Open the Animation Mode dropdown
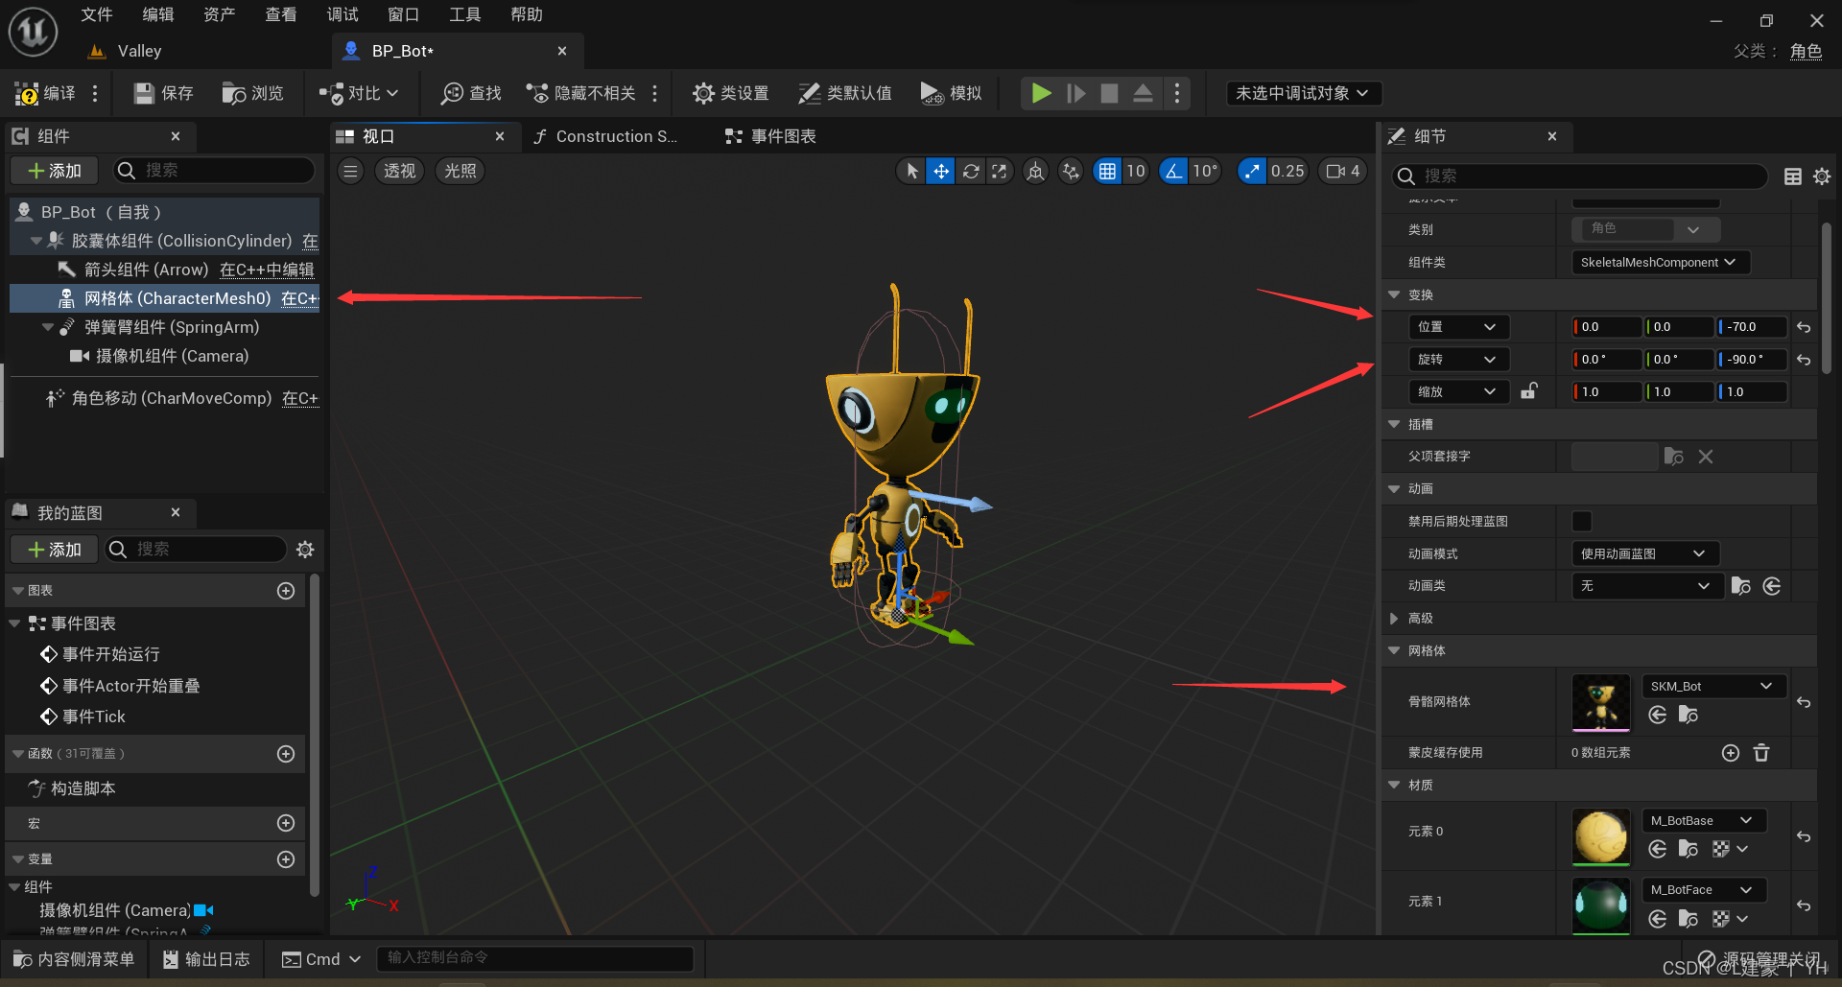 pyautogui.click(x=1644, y=553)
